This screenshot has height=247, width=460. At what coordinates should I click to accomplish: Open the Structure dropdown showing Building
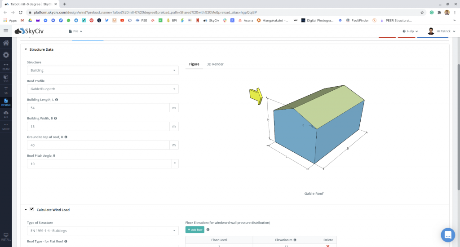click(102, 71)
